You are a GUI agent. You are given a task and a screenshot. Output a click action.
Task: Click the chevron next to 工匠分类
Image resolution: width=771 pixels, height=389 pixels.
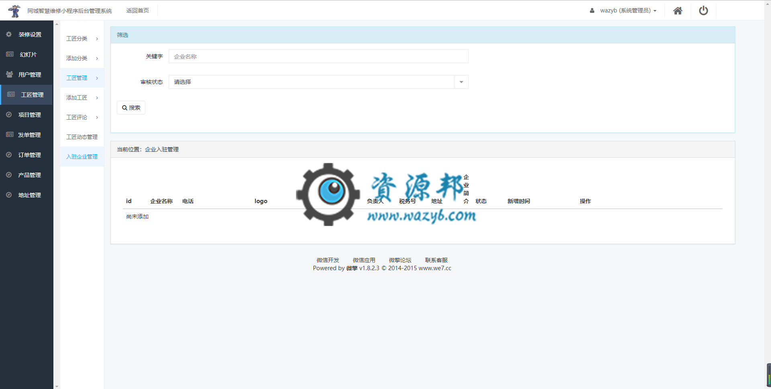pyautogui.click(x=97, y=39)
